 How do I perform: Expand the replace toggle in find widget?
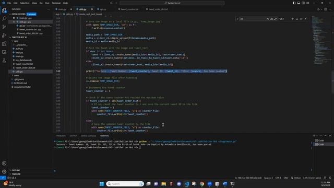237,19
